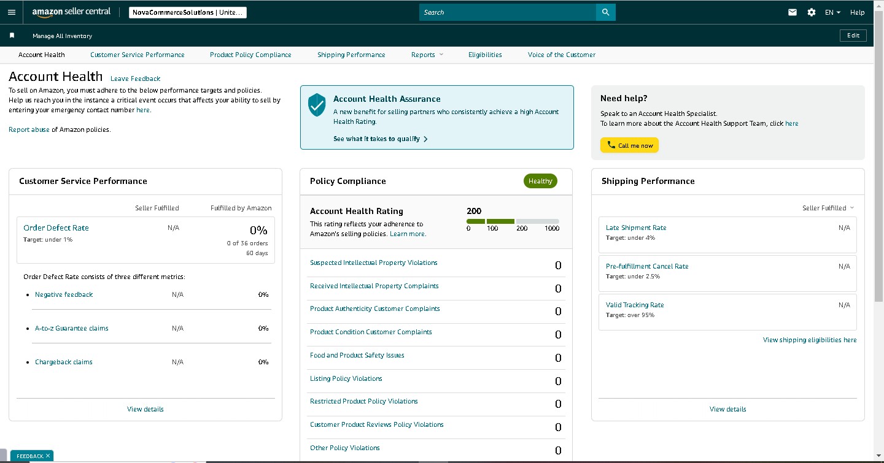Screen dimensions: 884x463
Task: Switch to the Account Health tab
Action: 42,55
